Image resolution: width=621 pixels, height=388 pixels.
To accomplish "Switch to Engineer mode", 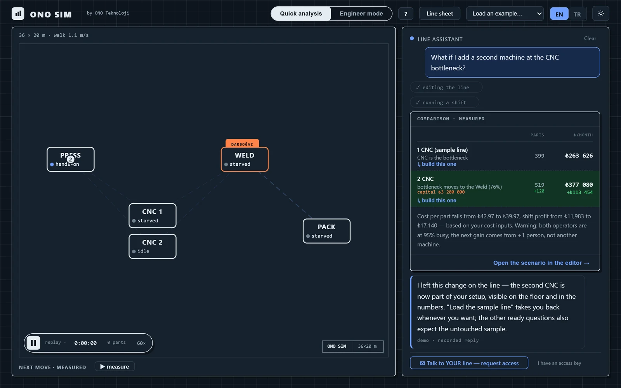I will click(361, 14).
